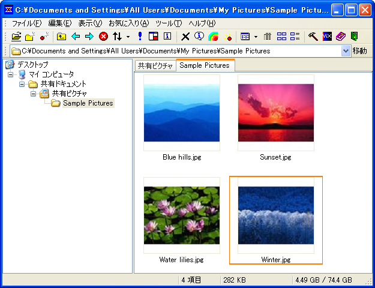Viewport: 375px width, 288px height.
Task: Collapse the 共有ドキュメント tree node
Action: pyautogui.click(x=22, y=84)
